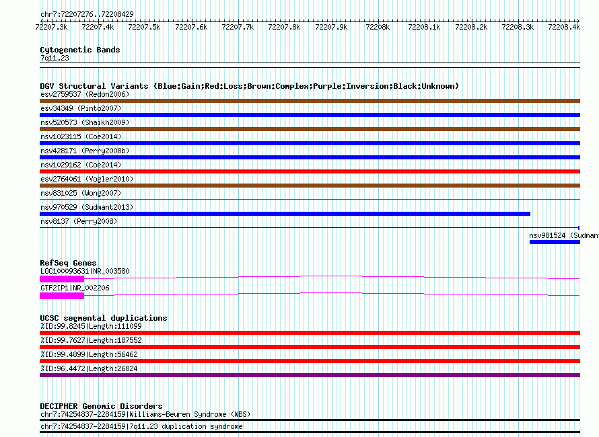Click ruler tick labeled 72207.3k
Image resolution: width=599 pixels, height=437 pixels.
coord(51,27)
